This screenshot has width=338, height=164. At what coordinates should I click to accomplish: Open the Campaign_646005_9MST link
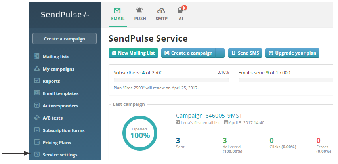click(x=209, y=116)
